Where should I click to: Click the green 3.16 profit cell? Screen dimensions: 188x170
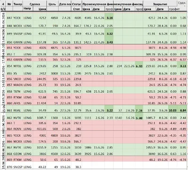(x=110, y=18)
